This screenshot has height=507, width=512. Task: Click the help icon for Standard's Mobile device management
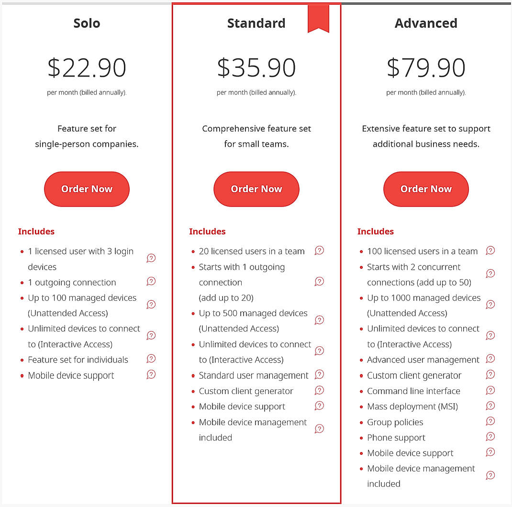pos(319,429)
